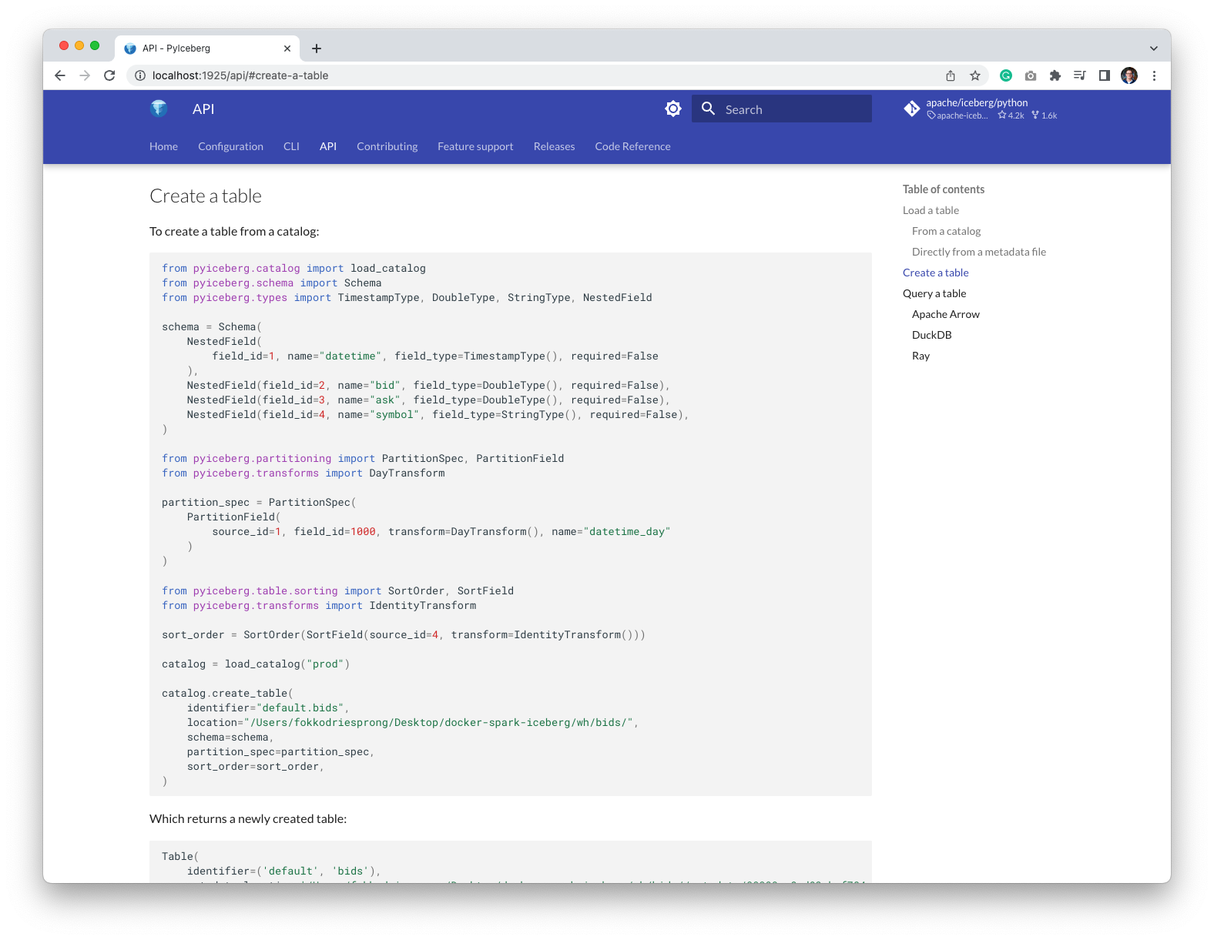
Task: Click the browser back arrow
Action: click(60, 75)
